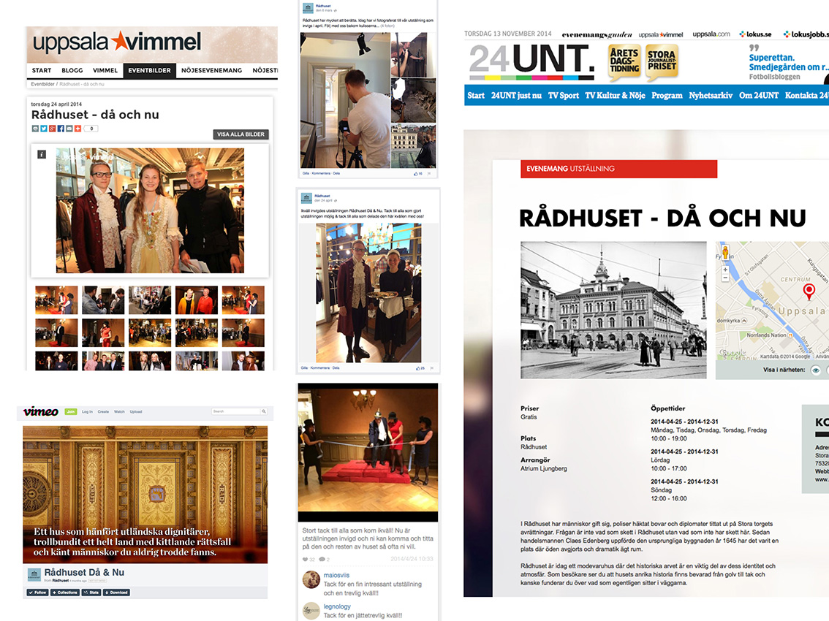Image resolution: width=829 pixels, height=621 pixels.
Task: Open lokus.se link in top bar
Action: click(755, 34)
